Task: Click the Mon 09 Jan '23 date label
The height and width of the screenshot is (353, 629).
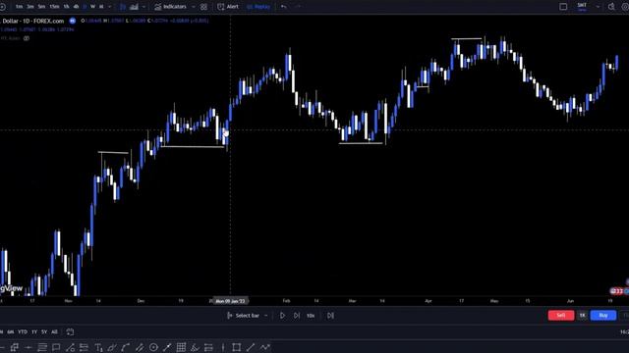Action: coord(230,301)
